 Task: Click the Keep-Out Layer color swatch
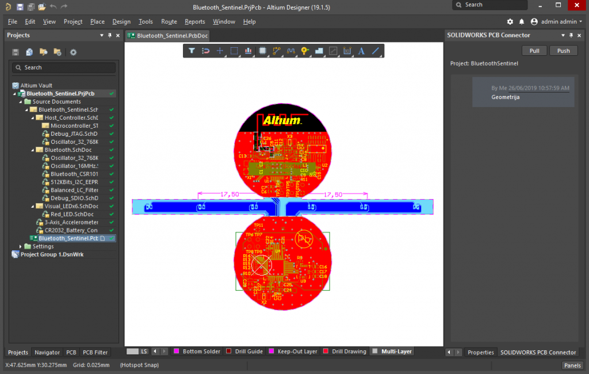271,351
